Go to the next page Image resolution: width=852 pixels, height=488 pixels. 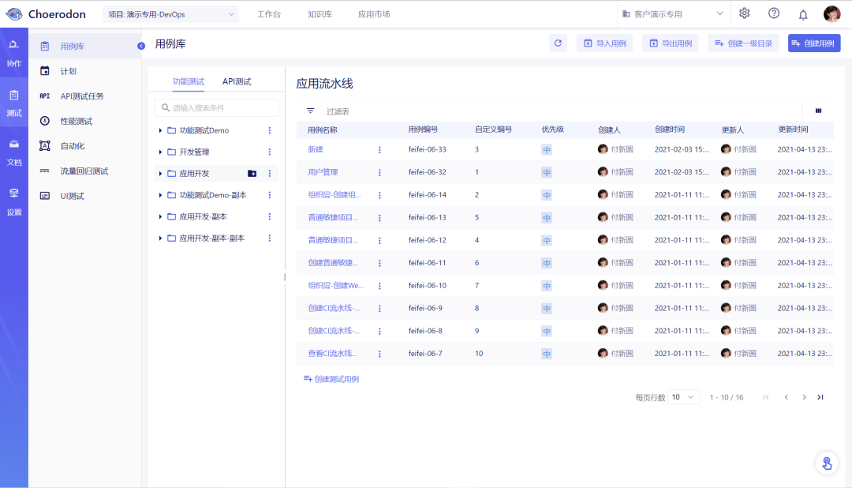804,397
